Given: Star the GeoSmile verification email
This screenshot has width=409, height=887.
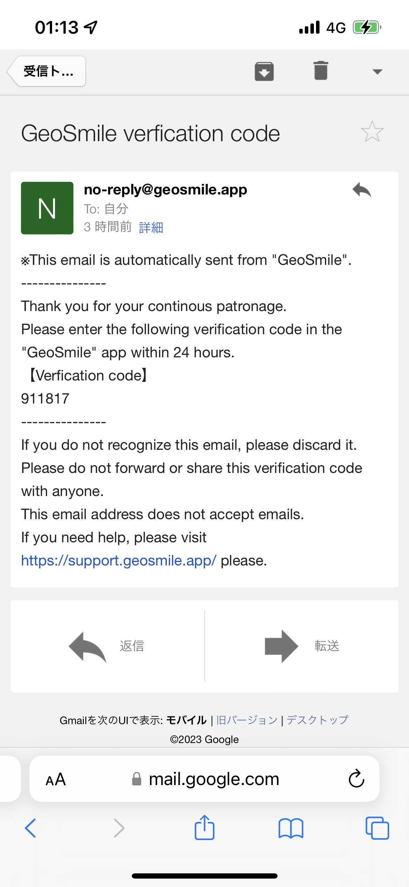Looking at the screenshot, I should point(372,132).
